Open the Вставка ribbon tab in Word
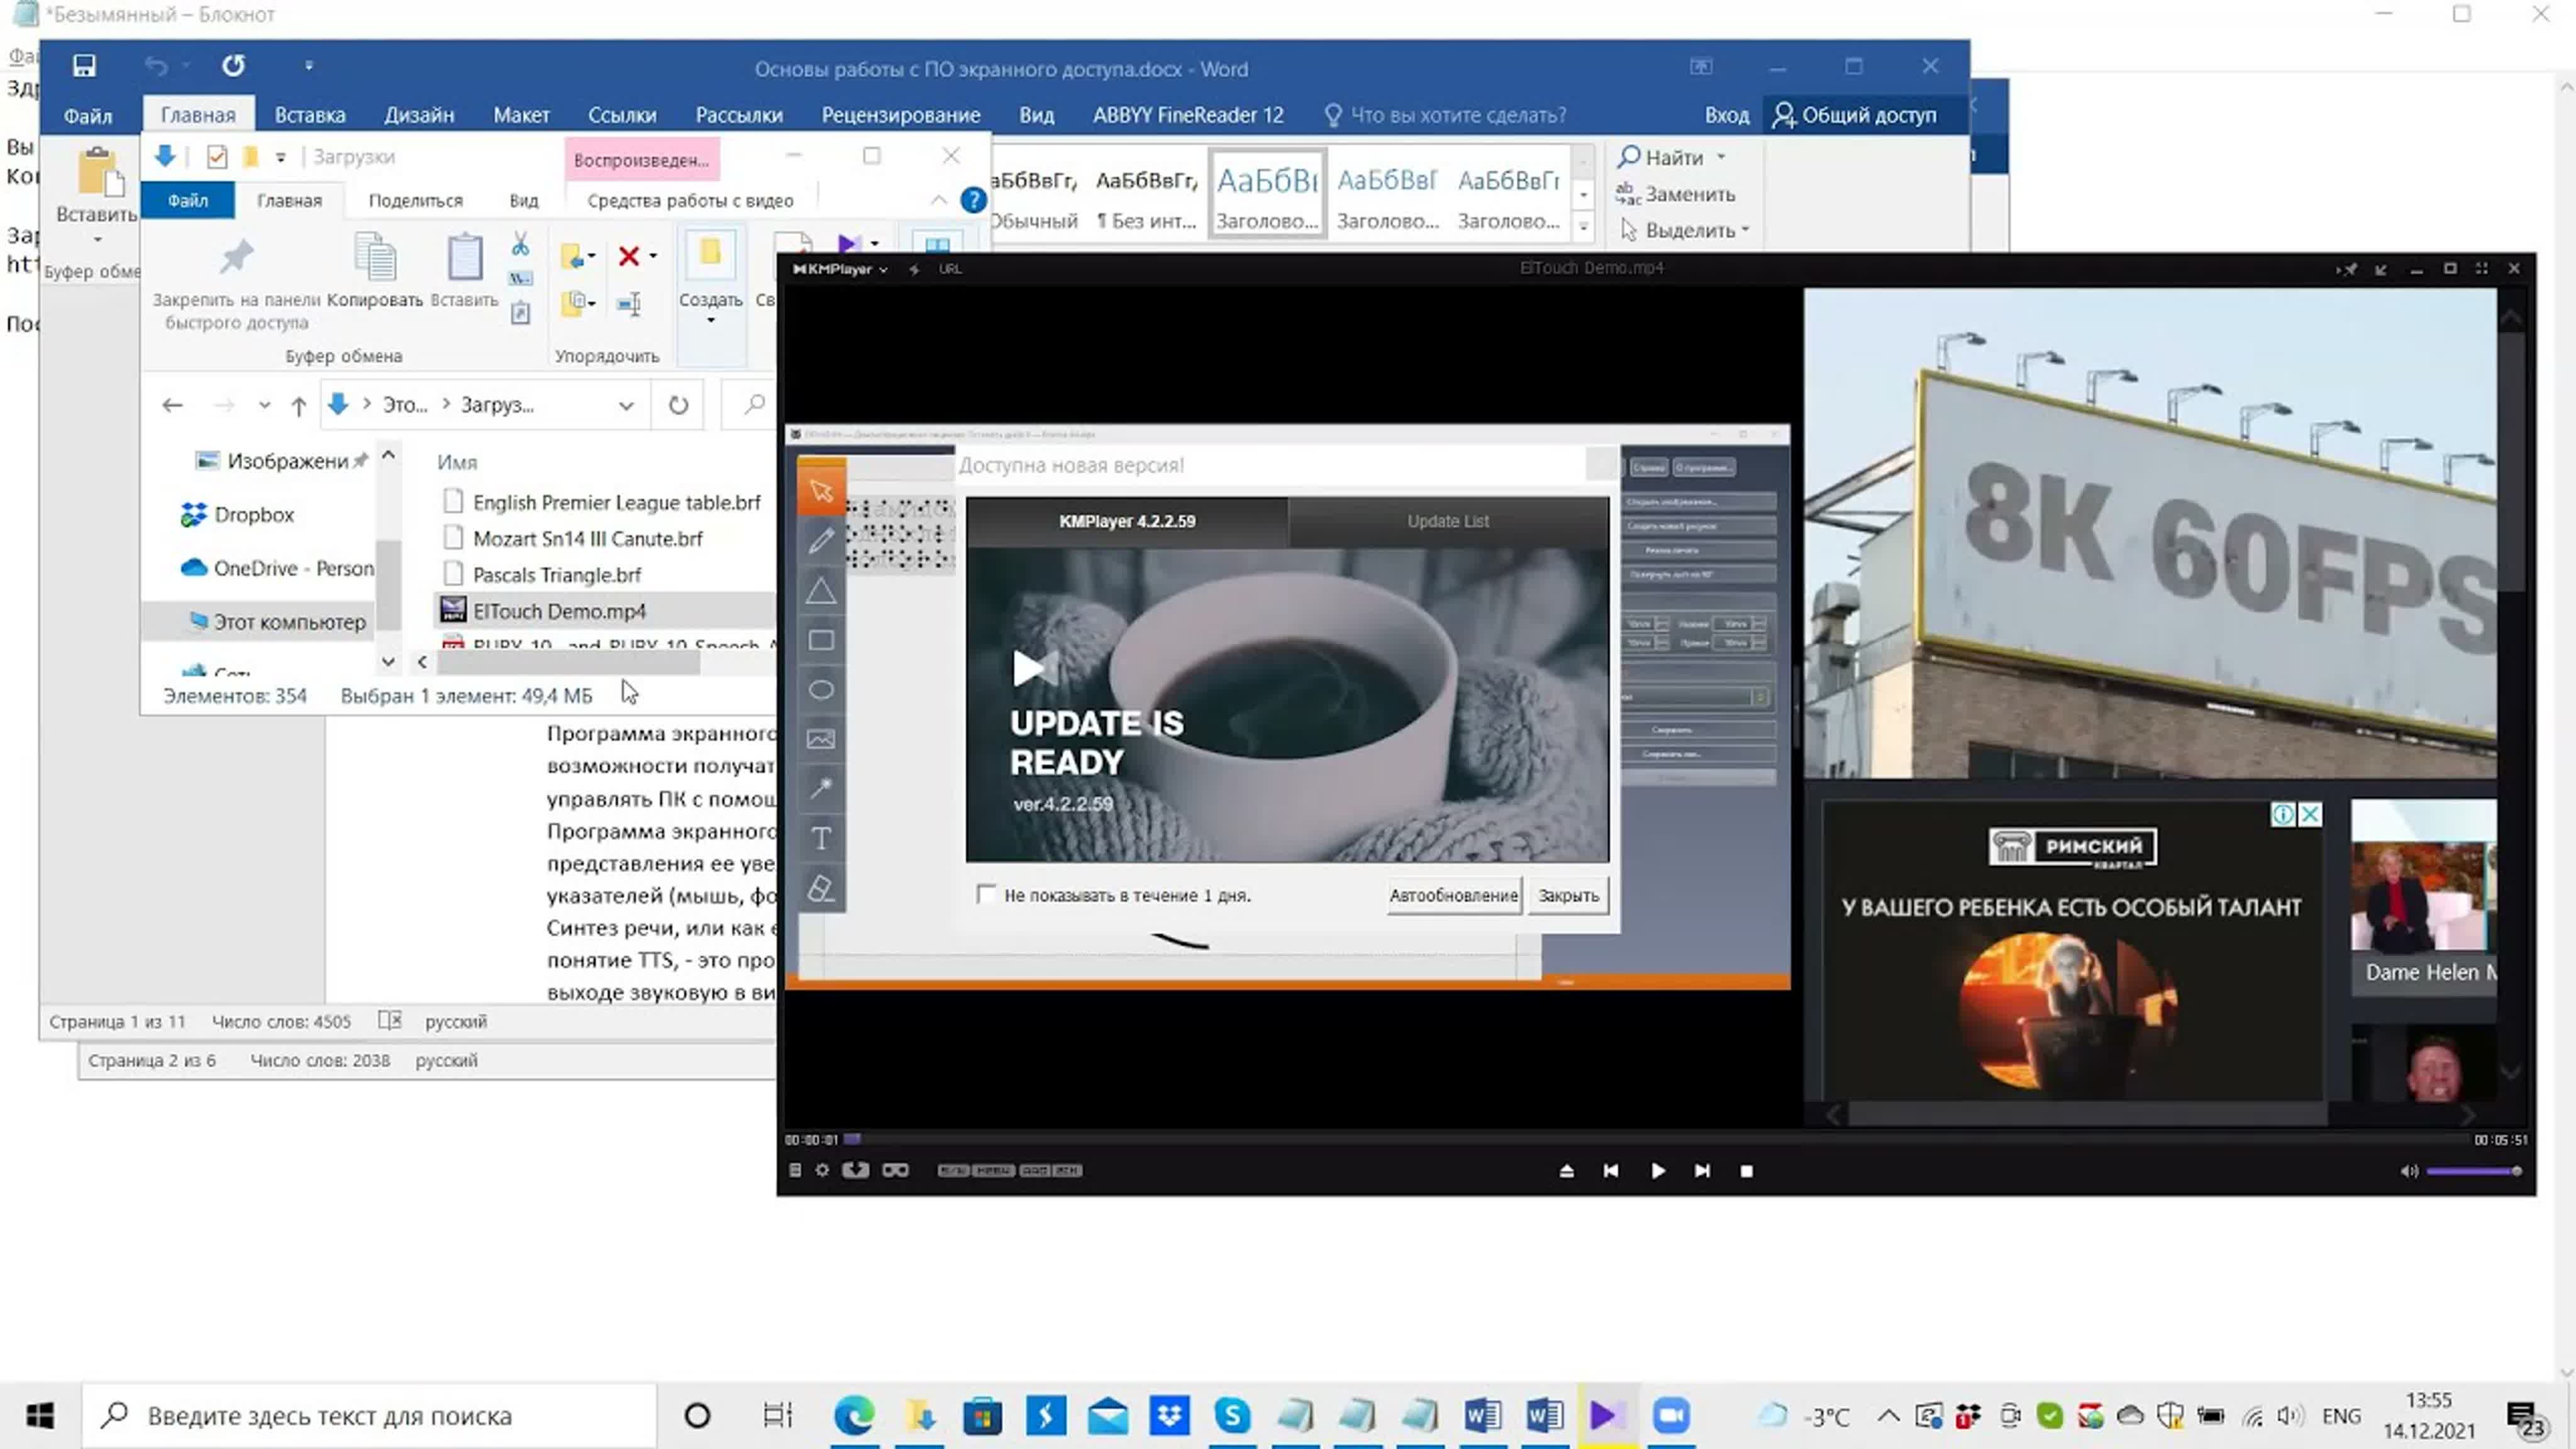Screen dimensions: 2576x1449 point(310,115)
